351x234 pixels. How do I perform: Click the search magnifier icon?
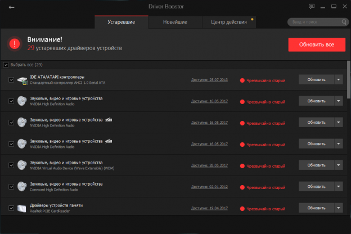pyautogui.click(x=344, y=22)
